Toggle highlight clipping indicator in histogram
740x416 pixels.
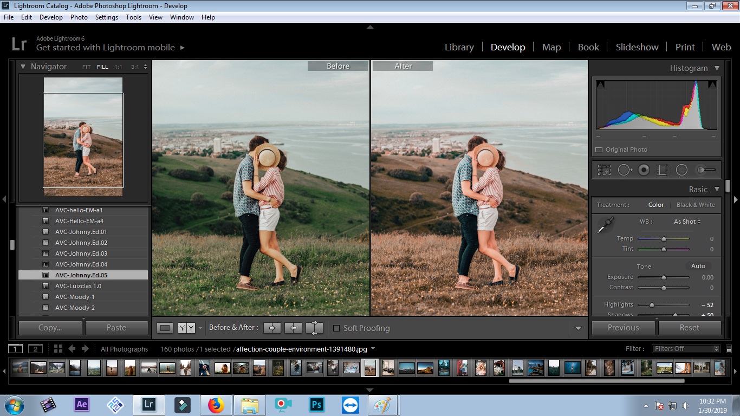[x=712, y=84]
